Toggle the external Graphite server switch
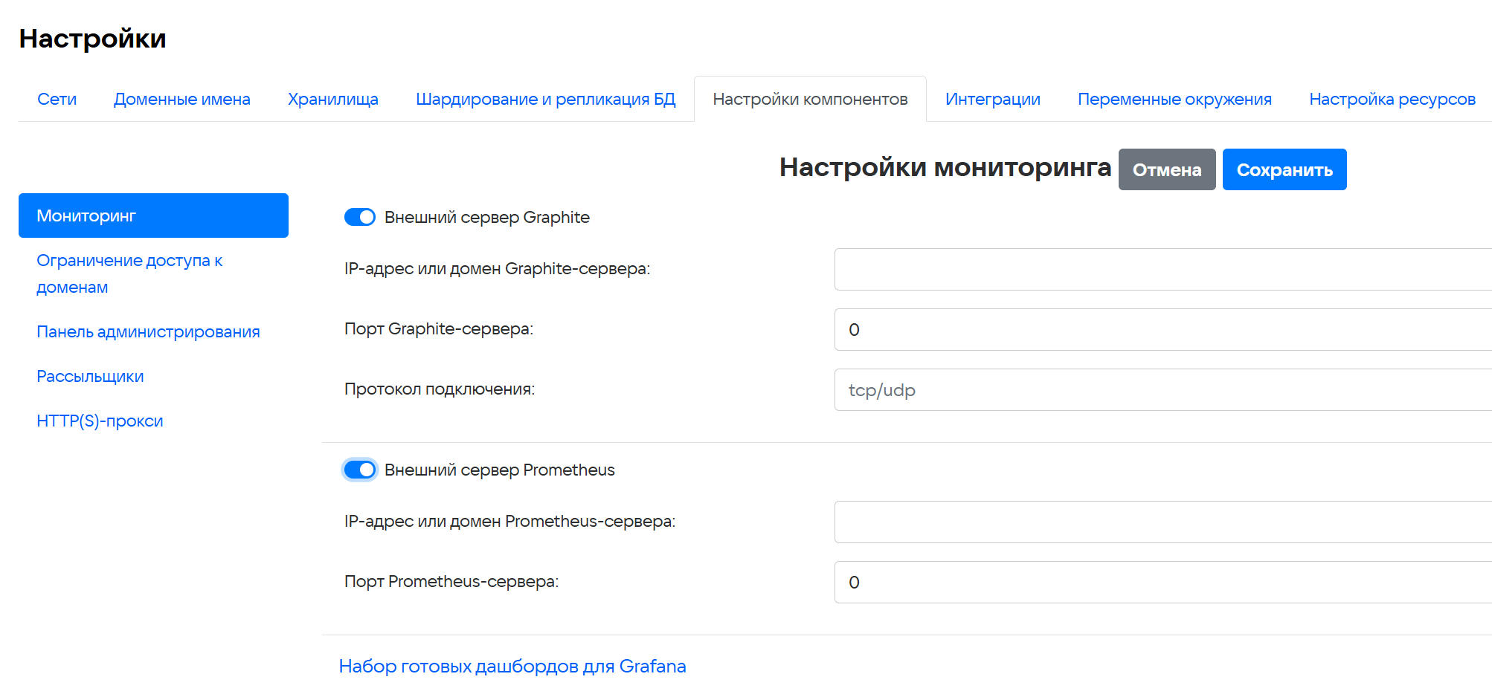 (360, 217)
